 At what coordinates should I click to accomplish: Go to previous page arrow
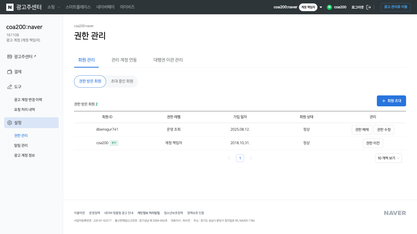(x=229, y=158)
